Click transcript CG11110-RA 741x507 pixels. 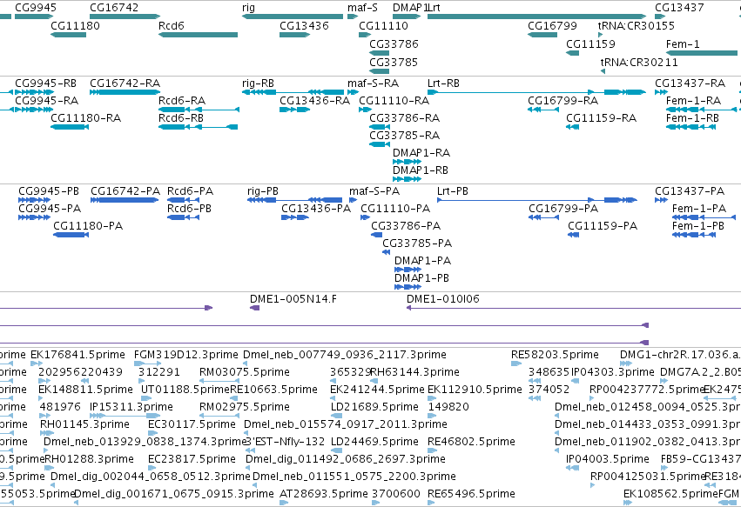[x=394, y=101]
